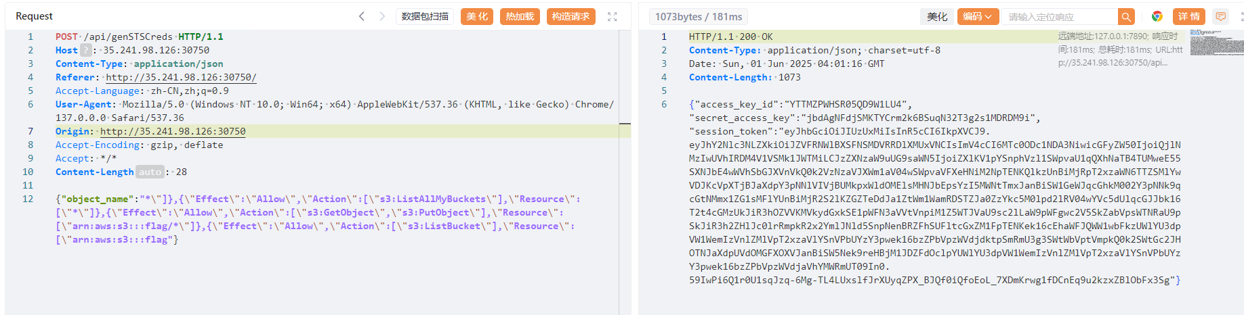The image size is (1244, 315).
Task: Open the 详情 details button
Action: (1188, 17)
